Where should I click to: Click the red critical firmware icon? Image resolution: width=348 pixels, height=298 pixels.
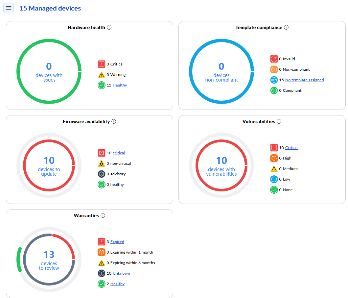[x=102, y=153]
